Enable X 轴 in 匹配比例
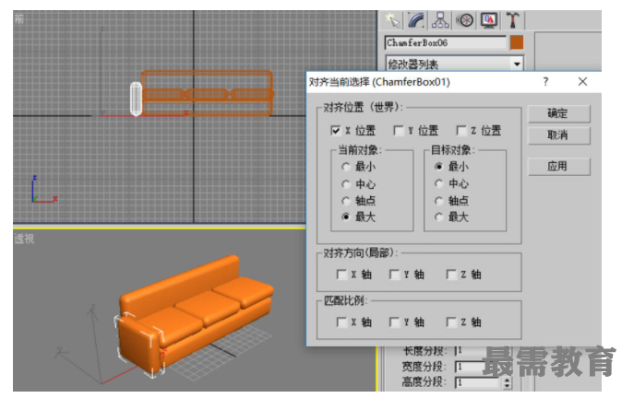The image size is (622, 398). pos(341,322)
